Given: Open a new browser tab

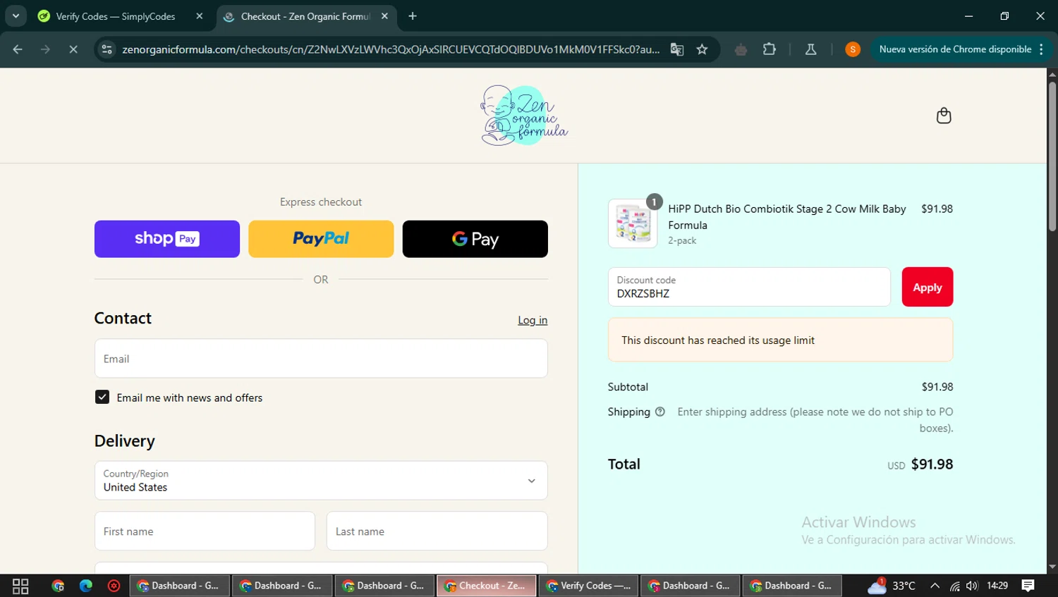Looking at the screenshot, I should (413, 16).
